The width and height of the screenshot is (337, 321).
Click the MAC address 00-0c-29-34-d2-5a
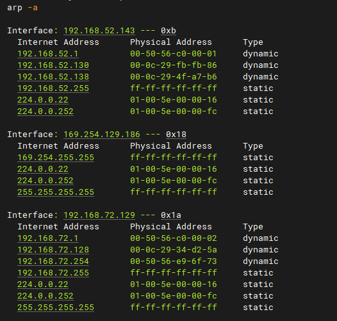174,250
